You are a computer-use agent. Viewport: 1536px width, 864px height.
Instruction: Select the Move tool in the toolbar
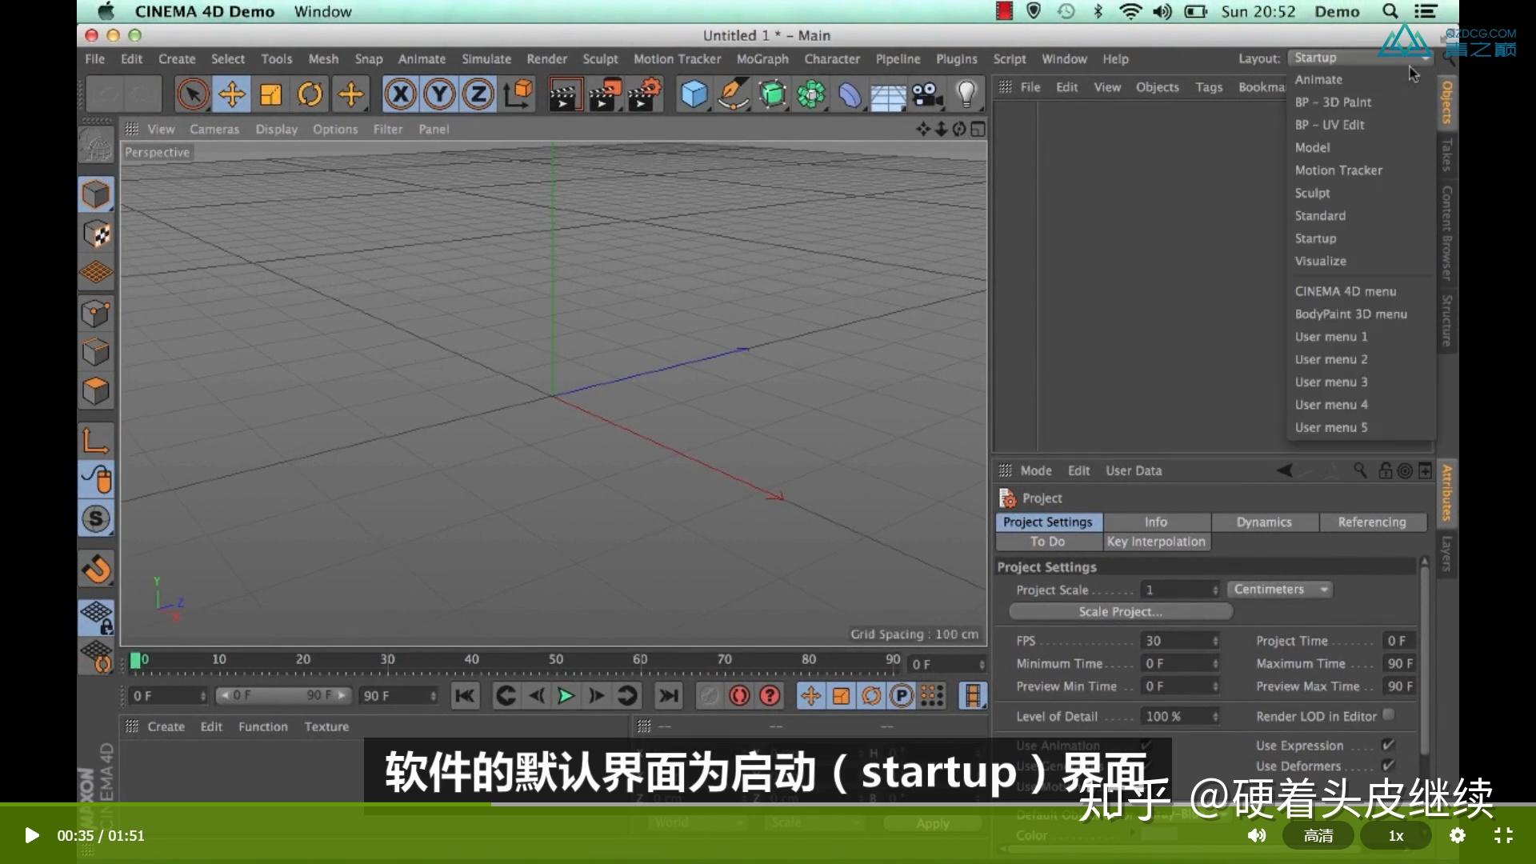click(231, 94)
